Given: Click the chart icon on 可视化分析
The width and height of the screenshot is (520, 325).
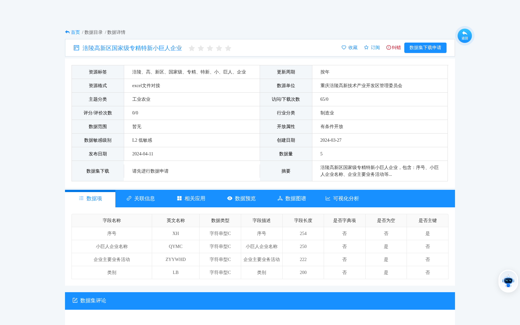Looking at the screenshot, I should click(328, 198).
